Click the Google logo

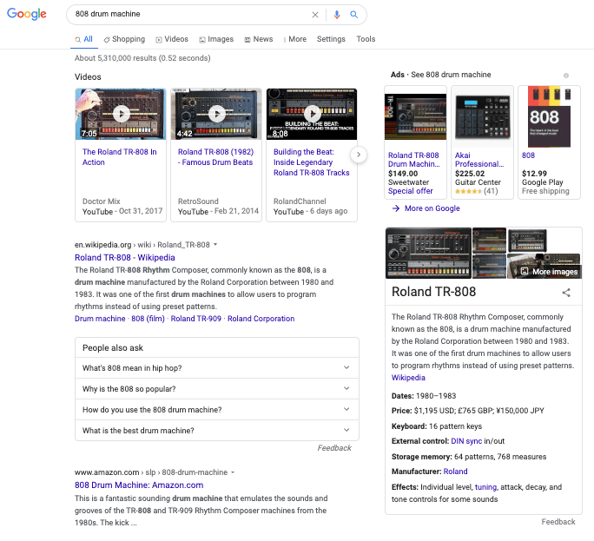(27, 14)
